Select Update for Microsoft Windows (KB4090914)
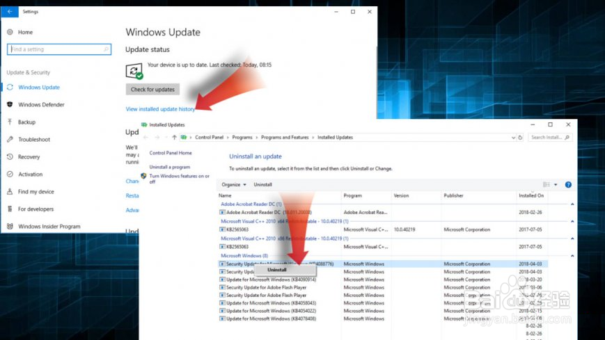 click(x=383, y=280)
